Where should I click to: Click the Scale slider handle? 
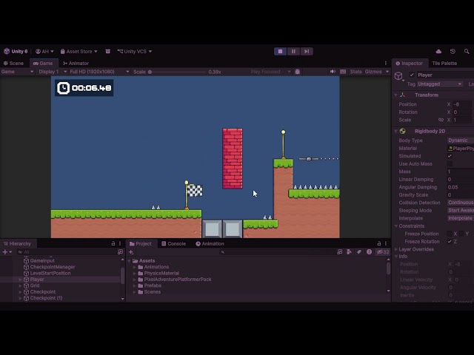click(x=150, y=72)
